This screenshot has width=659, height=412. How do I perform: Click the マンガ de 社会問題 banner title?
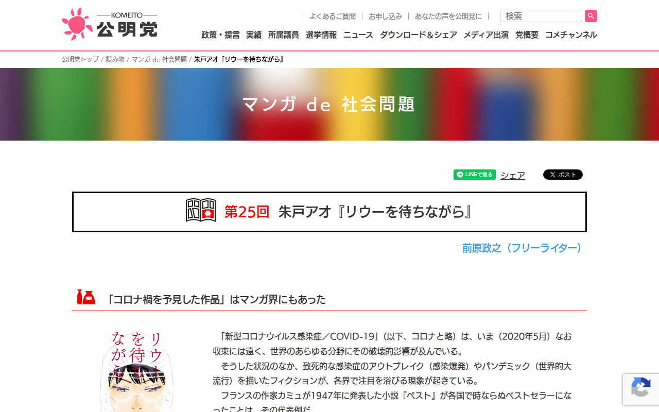point(329,105)
